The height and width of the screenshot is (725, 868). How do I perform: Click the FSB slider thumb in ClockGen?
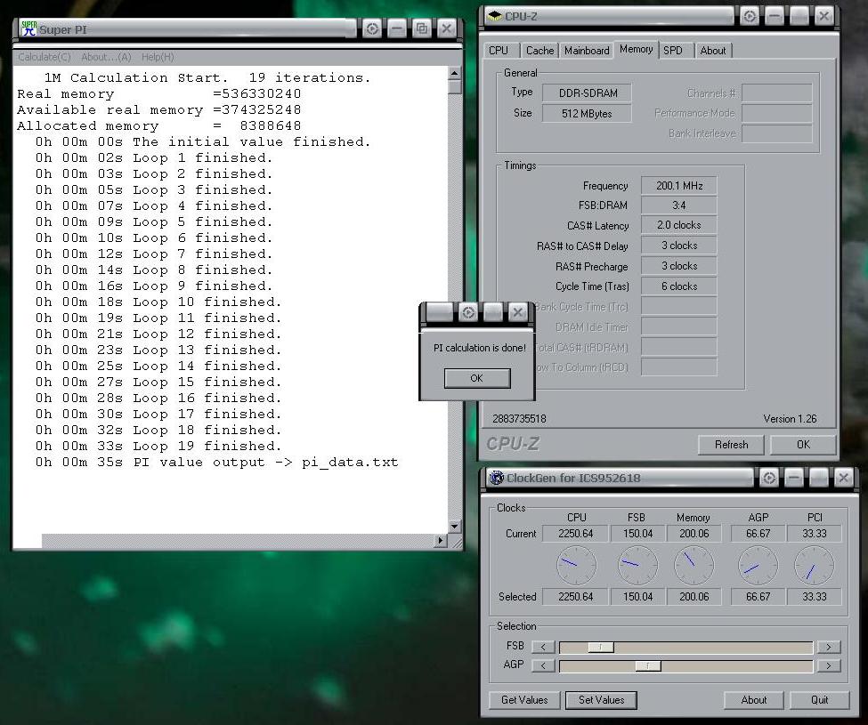[x=601, y=647]
